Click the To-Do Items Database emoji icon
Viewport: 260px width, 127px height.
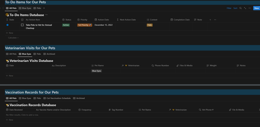[7, 15]
